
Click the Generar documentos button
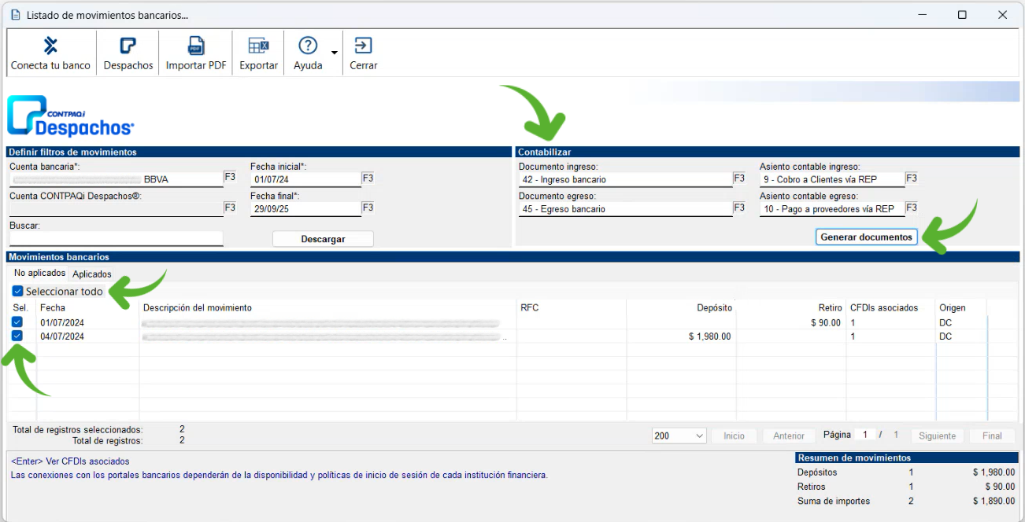(x=866, y=237)
